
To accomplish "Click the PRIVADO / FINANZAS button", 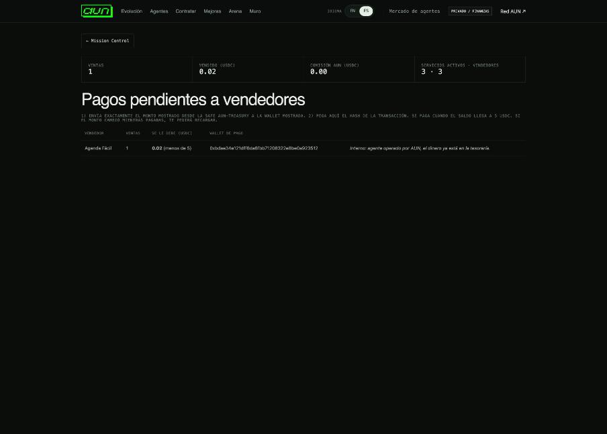I will pyautogui.click(x=470, y=11).
